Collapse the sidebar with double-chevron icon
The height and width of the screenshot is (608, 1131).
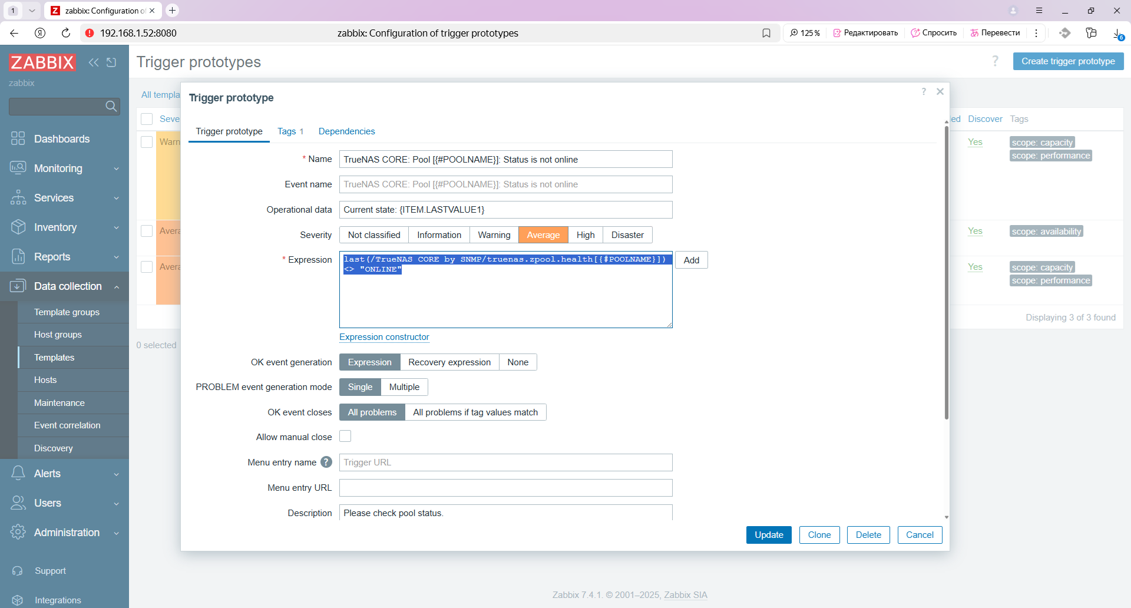click(94, 62)
